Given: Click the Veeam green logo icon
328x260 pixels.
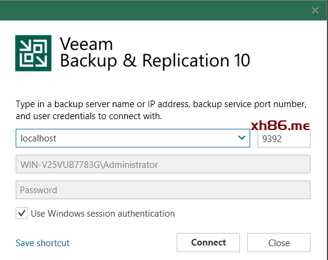Looking at the screenshot, I should (33, 53).
